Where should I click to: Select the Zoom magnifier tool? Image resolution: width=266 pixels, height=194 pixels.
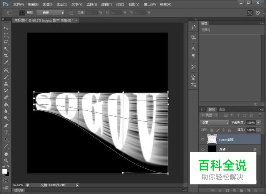(6, 161)
